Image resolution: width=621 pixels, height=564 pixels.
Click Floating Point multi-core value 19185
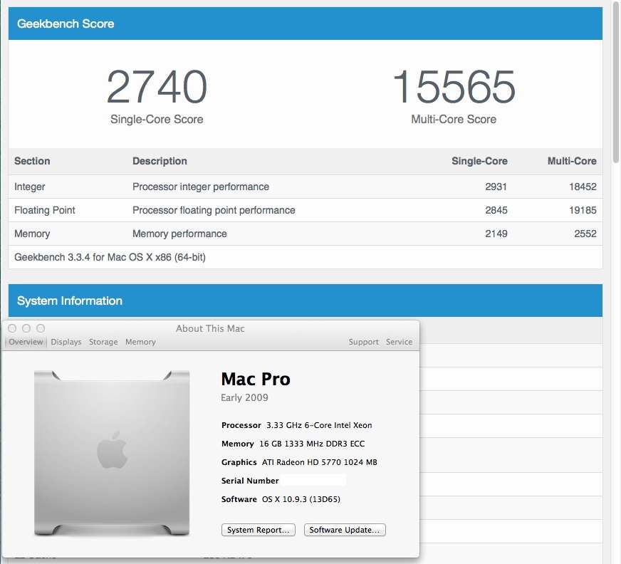click(x=583, y=210)
